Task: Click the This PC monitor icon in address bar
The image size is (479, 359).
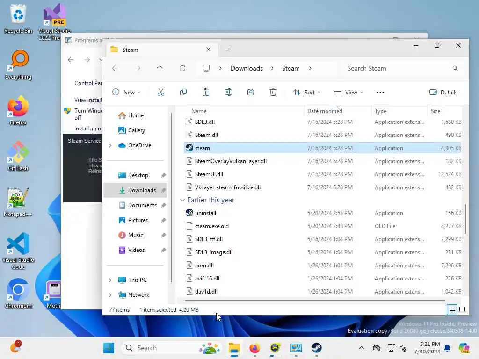Action: tap(206, 68)
